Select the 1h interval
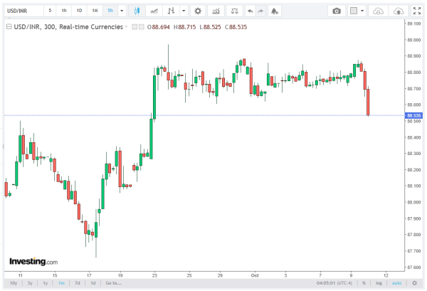Viewport: 427px width, 291px height. (x=64, y=11)
